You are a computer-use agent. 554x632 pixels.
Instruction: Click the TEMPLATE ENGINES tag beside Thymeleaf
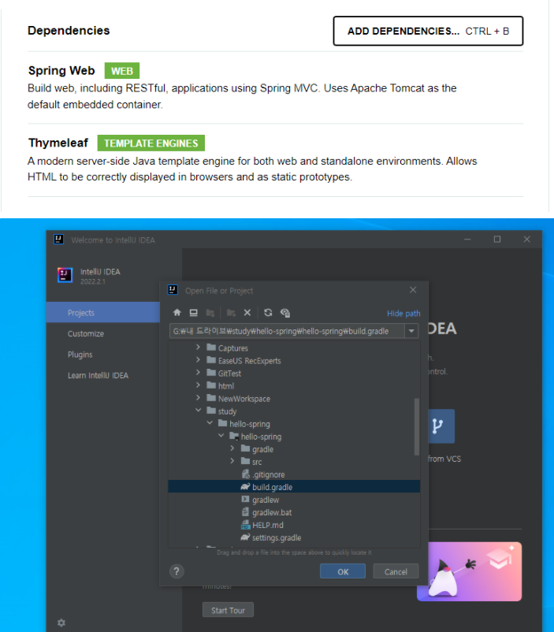pos(151,143)
